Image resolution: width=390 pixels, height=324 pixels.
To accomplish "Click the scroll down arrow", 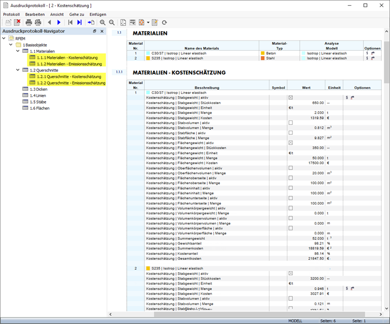I will tap(386, 308).
